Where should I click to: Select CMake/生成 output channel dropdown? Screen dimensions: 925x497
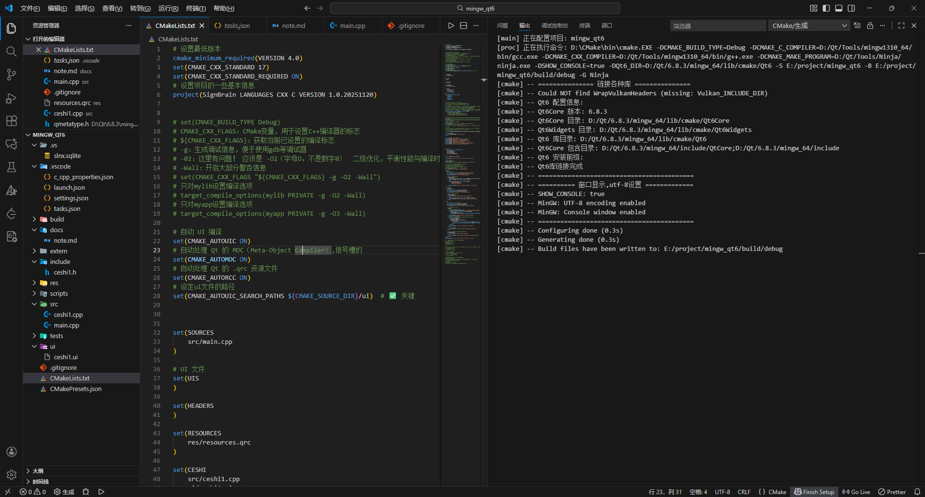[809, 26]
